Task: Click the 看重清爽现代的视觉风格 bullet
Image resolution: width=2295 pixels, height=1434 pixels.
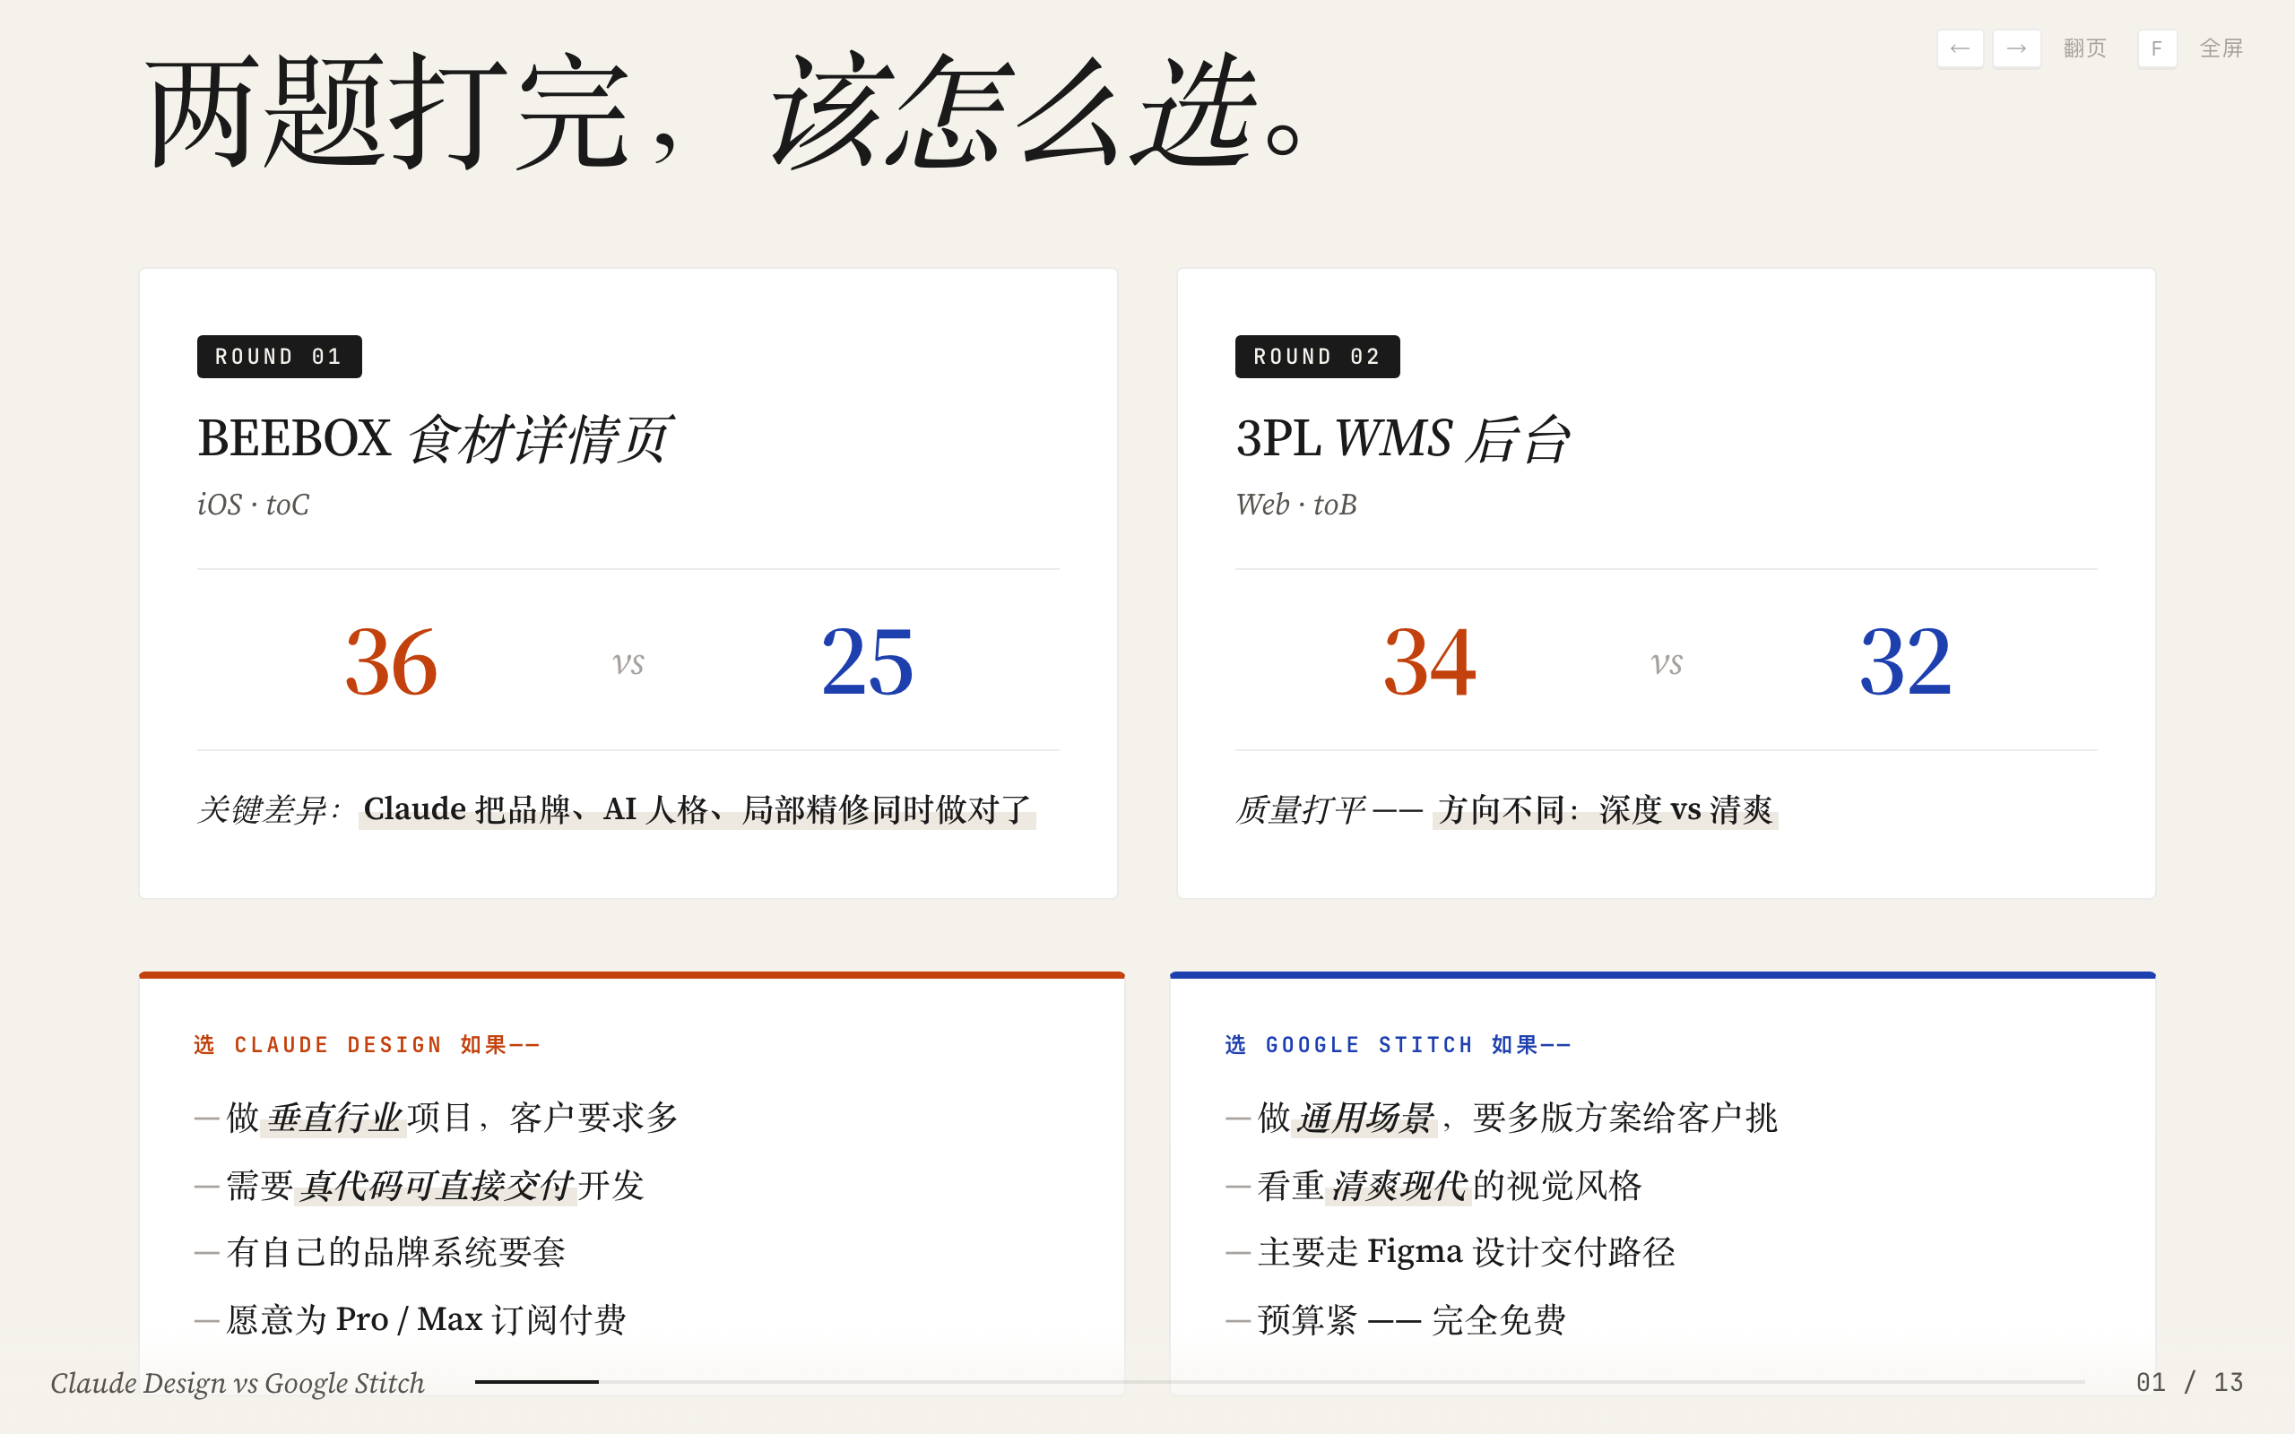Action: click(1433, 1186)
